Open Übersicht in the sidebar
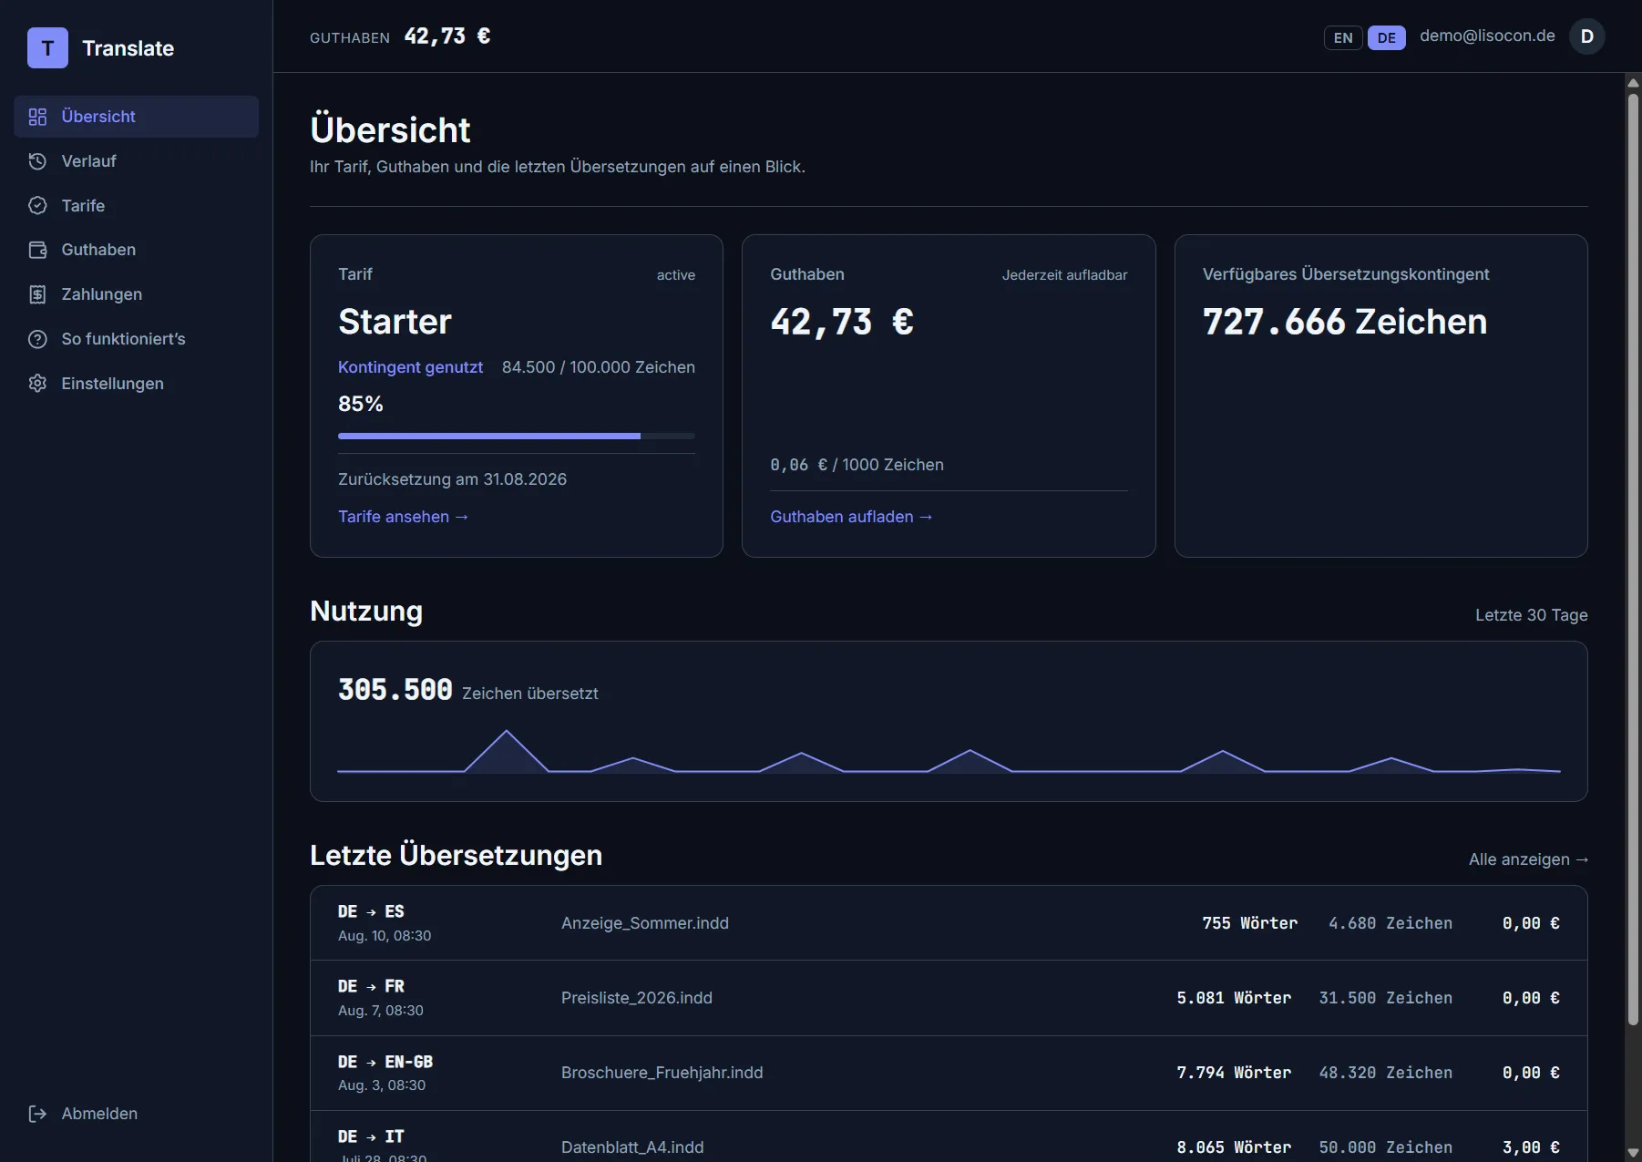The height and width of the screenshot is (1162, 1642). pos(137,117)
